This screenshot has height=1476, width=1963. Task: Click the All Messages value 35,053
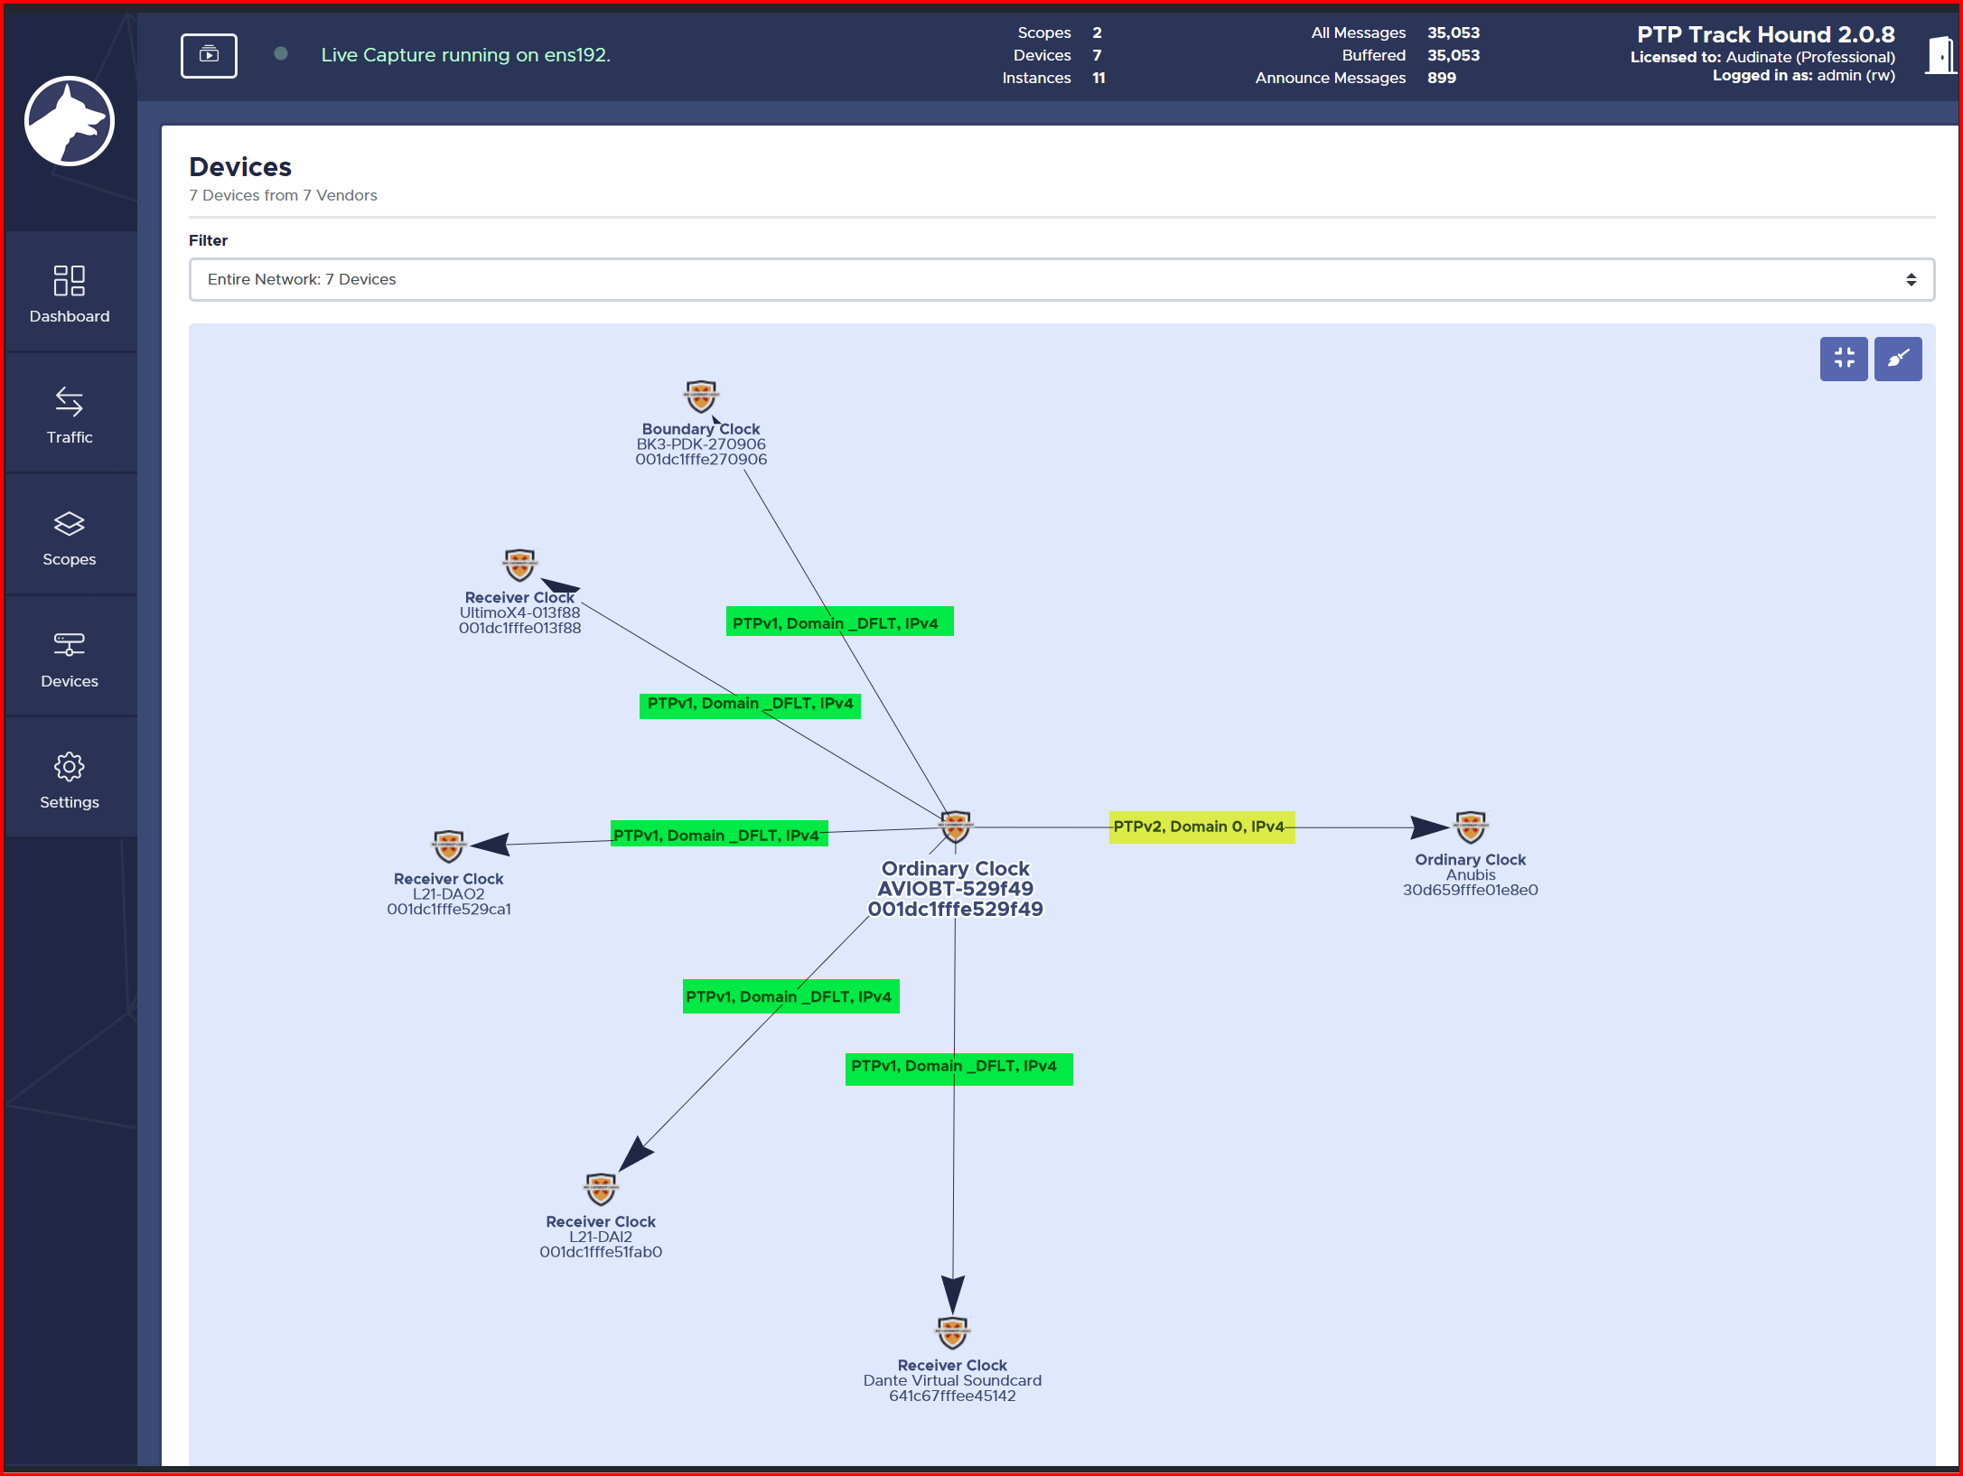[1453, 33]
